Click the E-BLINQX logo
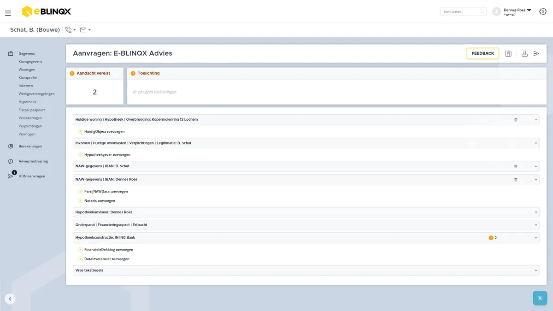Image resolution: width=553 pixels, height=311 pixels. pyautogui.click(x=47, y=12)
